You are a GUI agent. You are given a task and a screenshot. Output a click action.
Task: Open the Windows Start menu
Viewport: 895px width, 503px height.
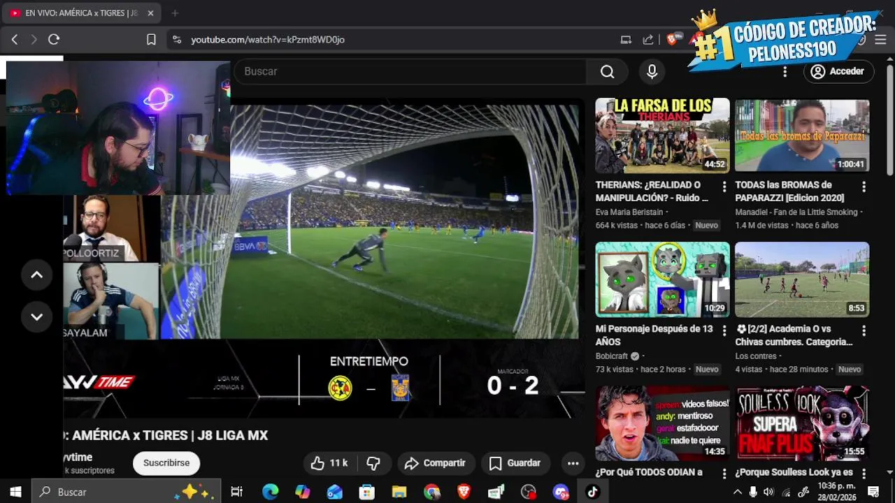point(15,492)
